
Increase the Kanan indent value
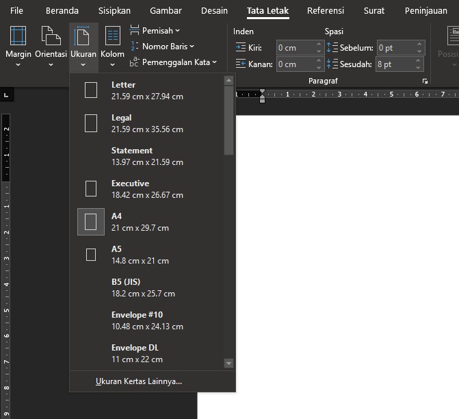pyautogui.click(x=319, y=61)
